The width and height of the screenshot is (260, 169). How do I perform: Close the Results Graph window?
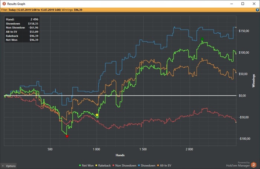coord(254,4)
